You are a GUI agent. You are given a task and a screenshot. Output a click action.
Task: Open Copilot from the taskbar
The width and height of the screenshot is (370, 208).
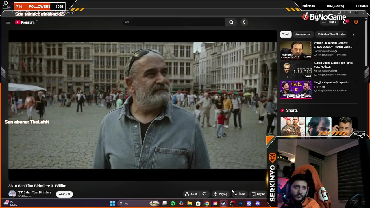coord(181,203)
